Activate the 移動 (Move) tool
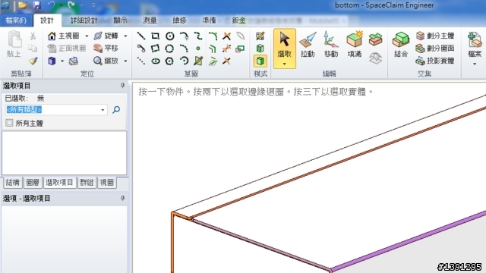This screenshot has width=486, height=273. point(331,45)
